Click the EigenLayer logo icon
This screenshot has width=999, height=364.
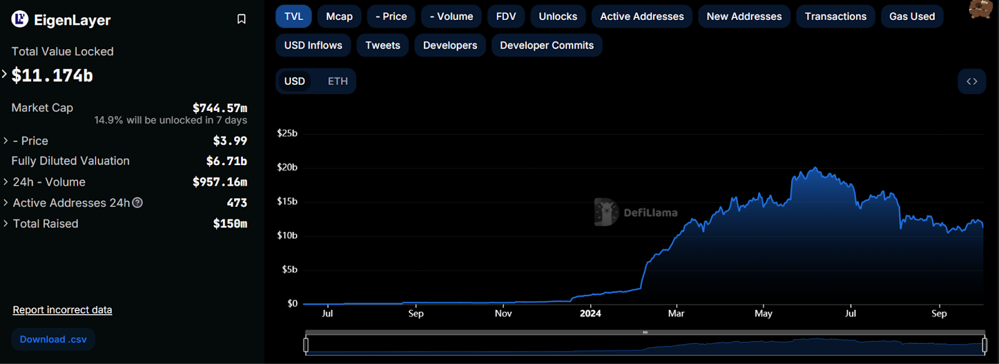coord(20,19)
